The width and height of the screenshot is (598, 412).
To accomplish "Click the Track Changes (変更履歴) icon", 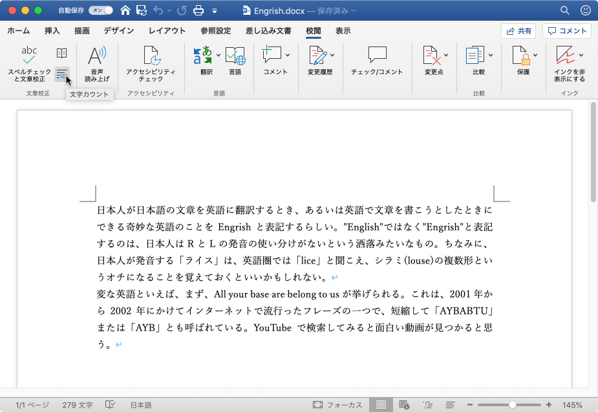I will point(317,56).
